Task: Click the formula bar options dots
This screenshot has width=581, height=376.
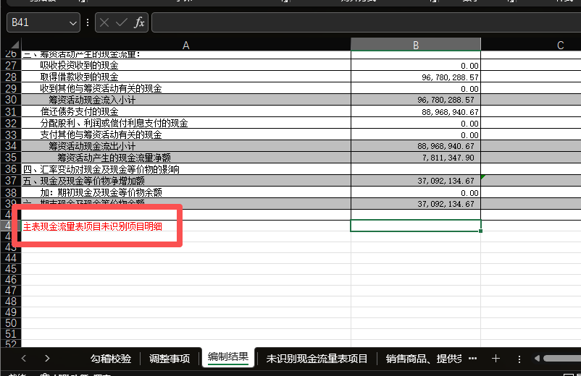Action: pyautogui.click(x=88, y=22)
